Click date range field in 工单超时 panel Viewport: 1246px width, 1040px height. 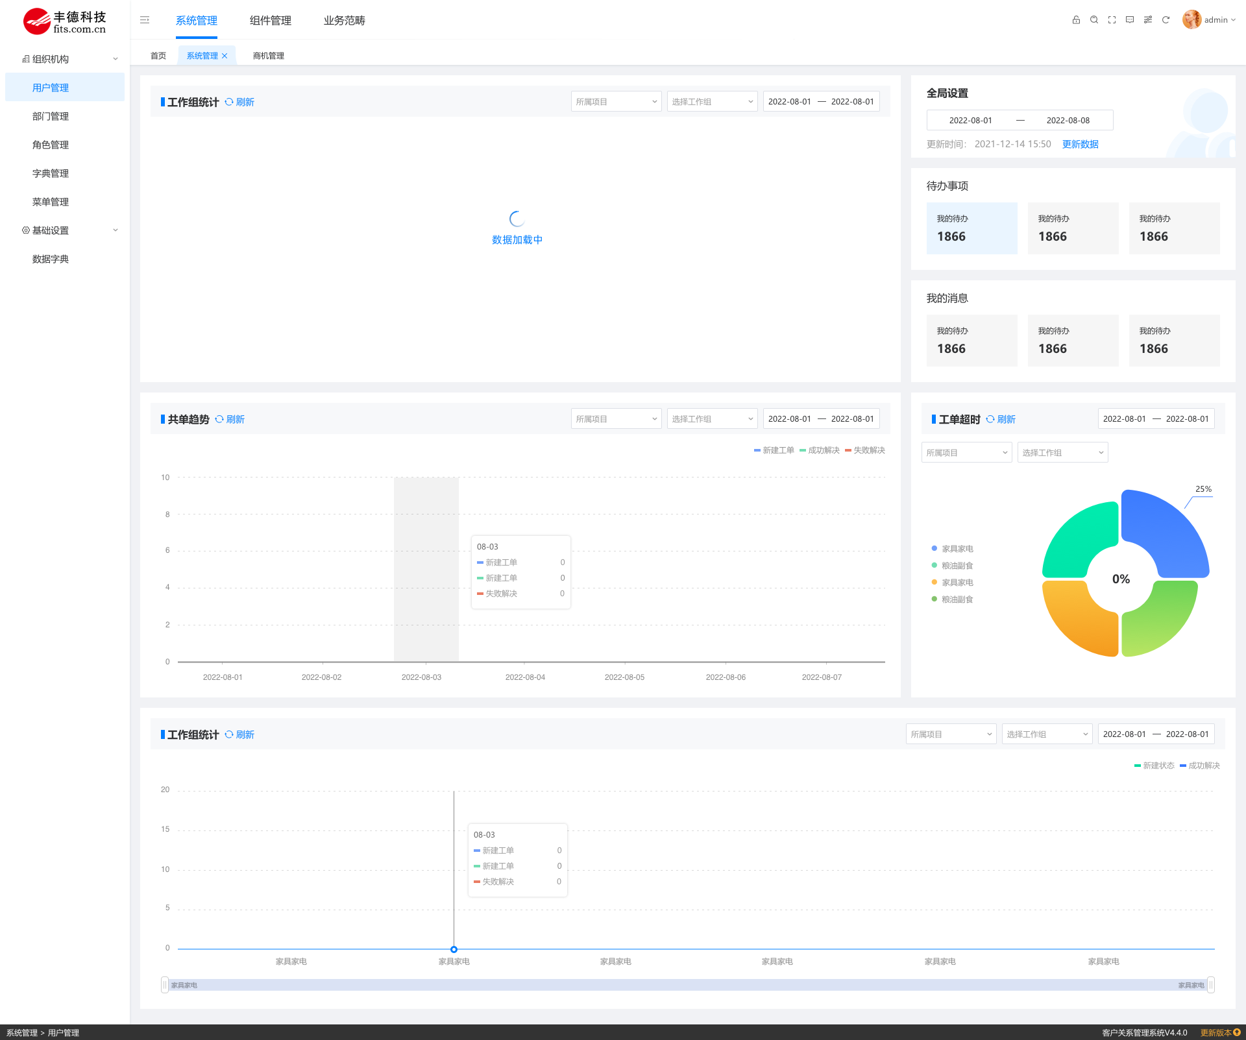[1156, 419]
